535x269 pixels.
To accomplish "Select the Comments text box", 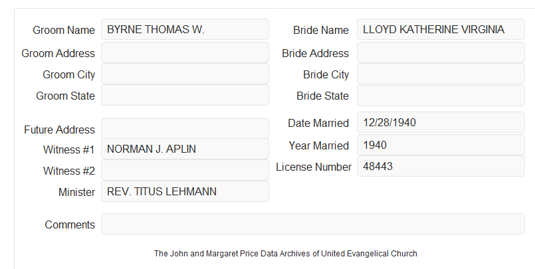I will point(313,224).
